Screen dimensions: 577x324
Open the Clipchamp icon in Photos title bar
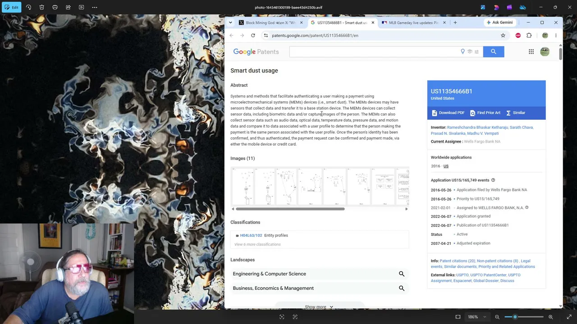pos(509,7)
